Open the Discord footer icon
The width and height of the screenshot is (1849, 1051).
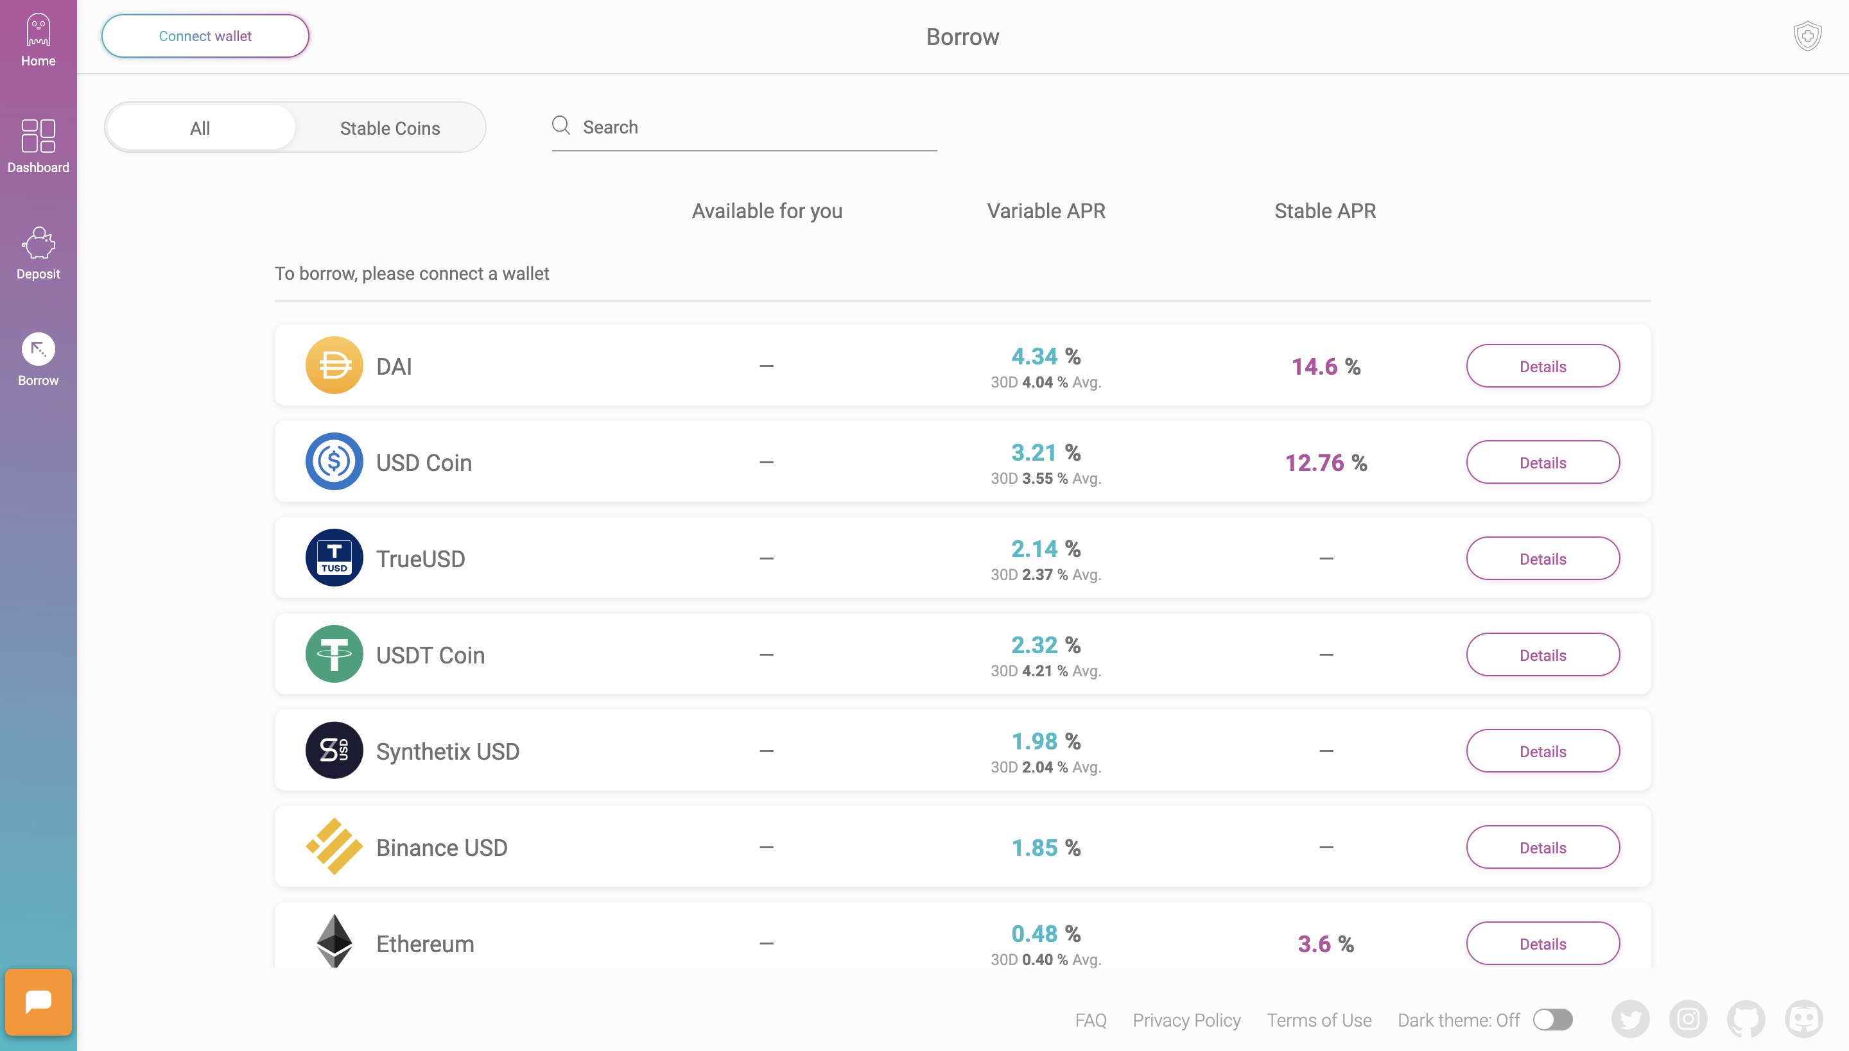[x=1803, y=1019]
